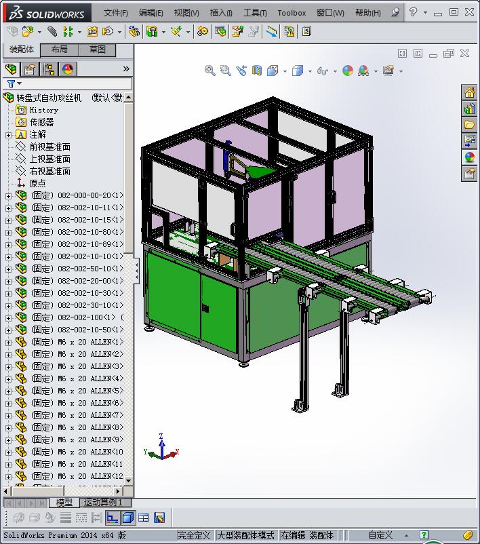Click the Exploded View icon

pos(238,32)
